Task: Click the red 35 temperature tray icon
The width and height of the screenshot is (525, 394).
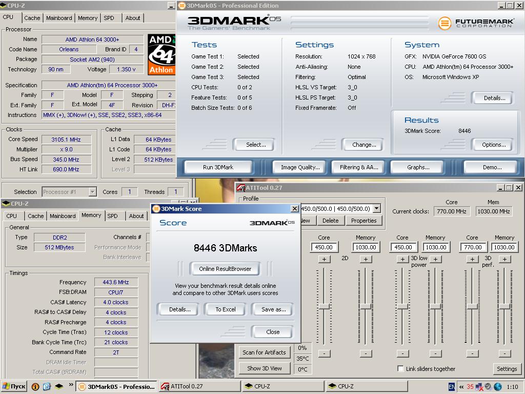Action: click(x=470, y=387)
